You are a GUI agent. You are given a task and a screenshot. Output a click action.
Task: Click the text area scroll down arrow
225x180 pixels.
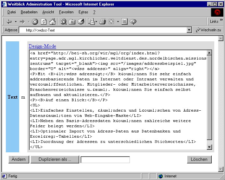pyautogui.click(x=209, y=147)
